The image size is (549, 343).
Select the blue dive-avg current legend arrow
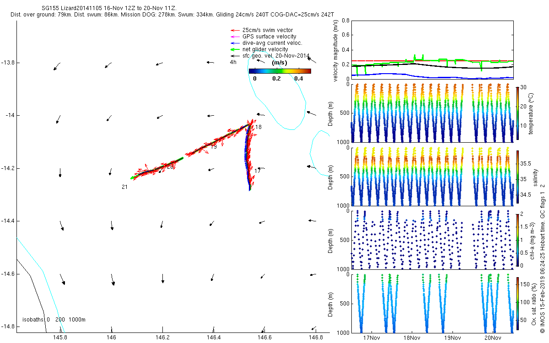coord(235,43)
